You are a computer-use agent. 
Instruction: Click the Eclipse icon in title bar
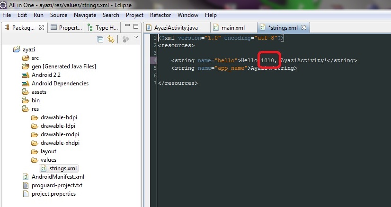pos(3,4)
